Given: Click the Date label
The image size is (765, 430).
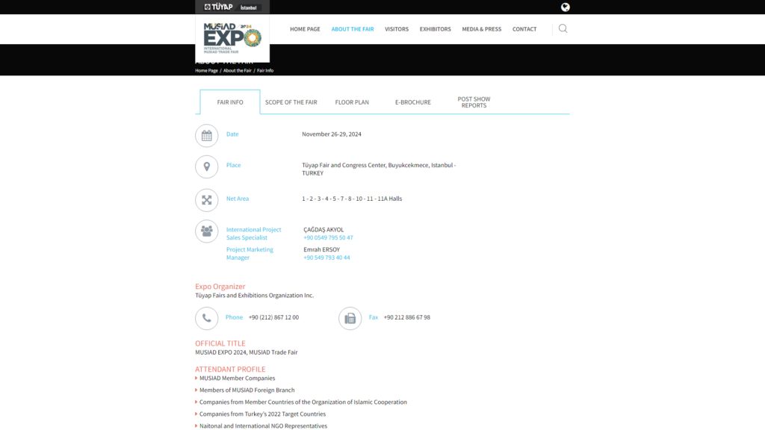Looking at the screenshot, I should (x=232, y=134).
